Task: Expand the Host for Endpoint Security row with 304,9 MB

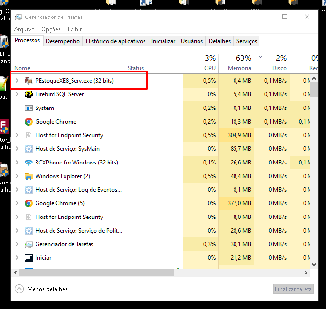Action: pyautogui.click(x=17, y=135)
